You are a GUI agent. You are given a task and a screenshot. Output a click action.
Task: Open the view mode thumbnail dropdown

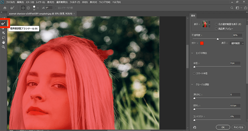pyautogui.click(x=209, y=25)
